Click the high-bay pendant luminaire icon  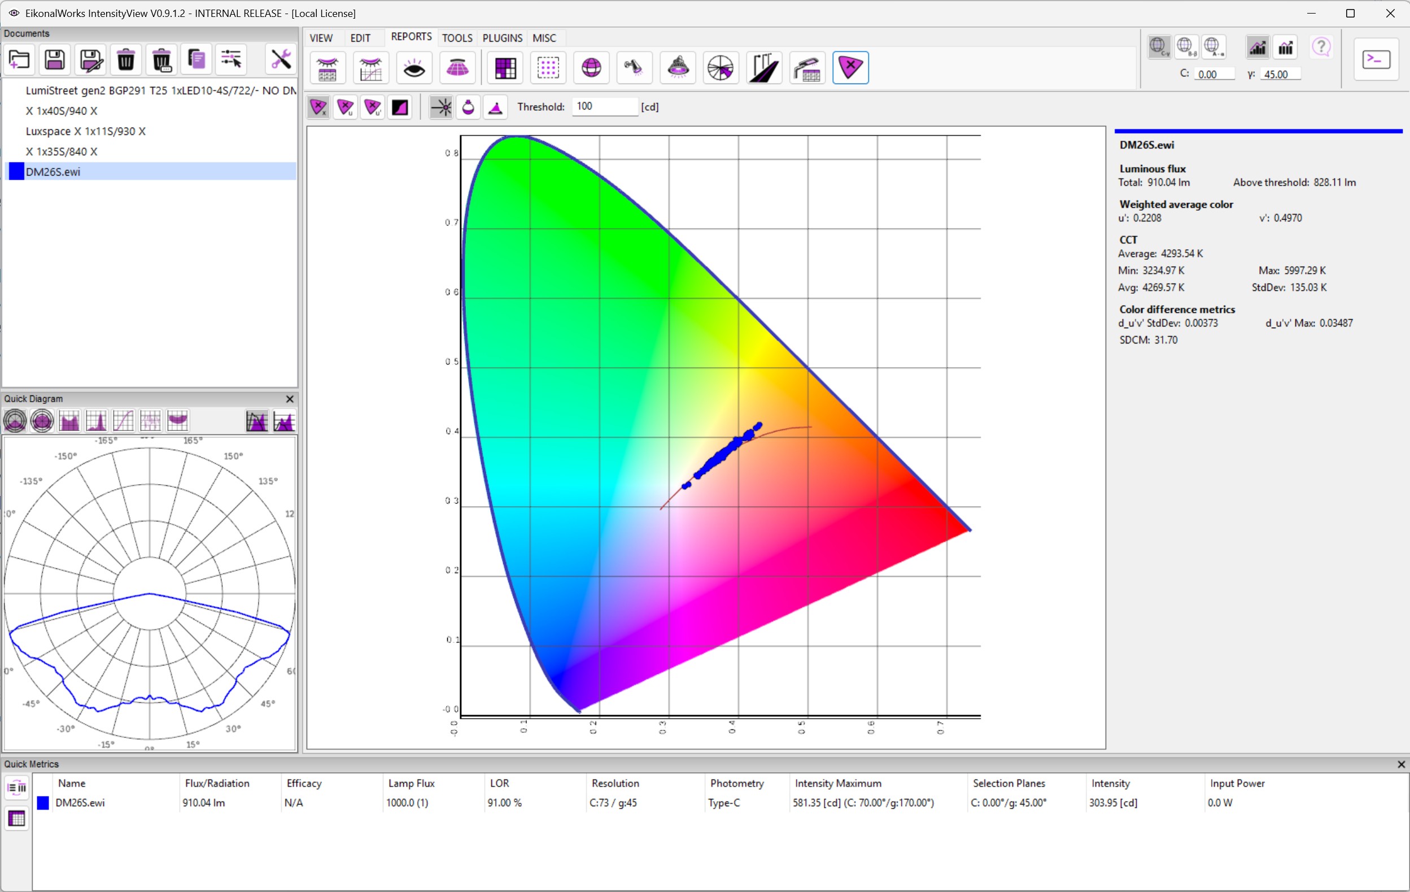[x=678, y=68]
